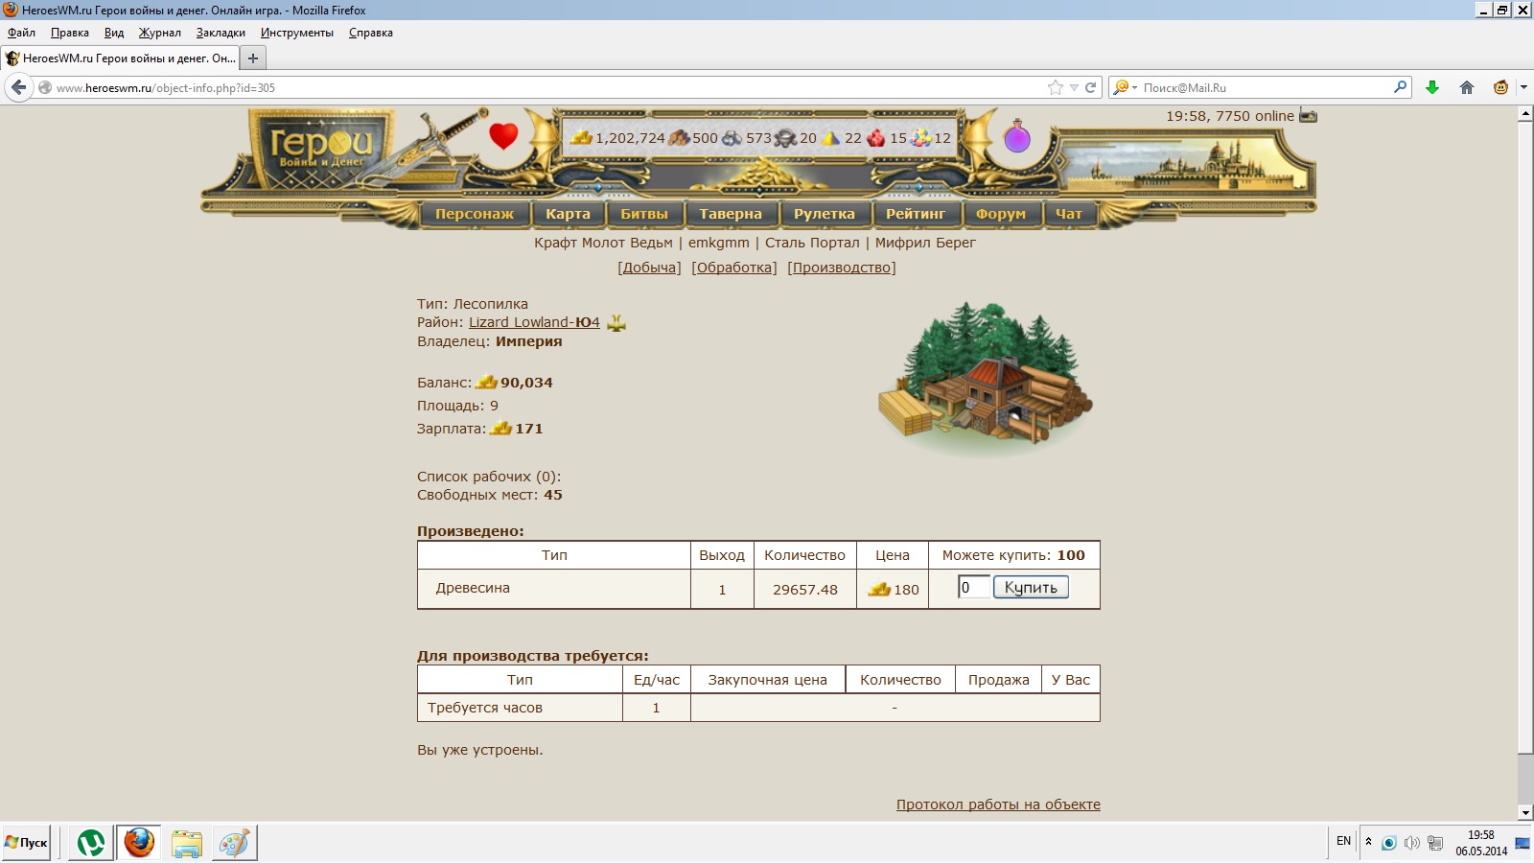Open uTorrent from the taskbar
Image resolution: width=1534 pixels, height=863 pixels.
91,843
